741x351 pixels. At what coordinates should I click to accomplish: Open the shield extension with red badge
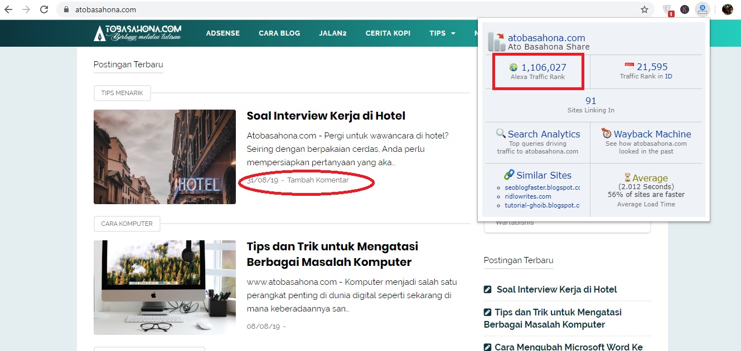pyautogui.click(x=668, y=10)
